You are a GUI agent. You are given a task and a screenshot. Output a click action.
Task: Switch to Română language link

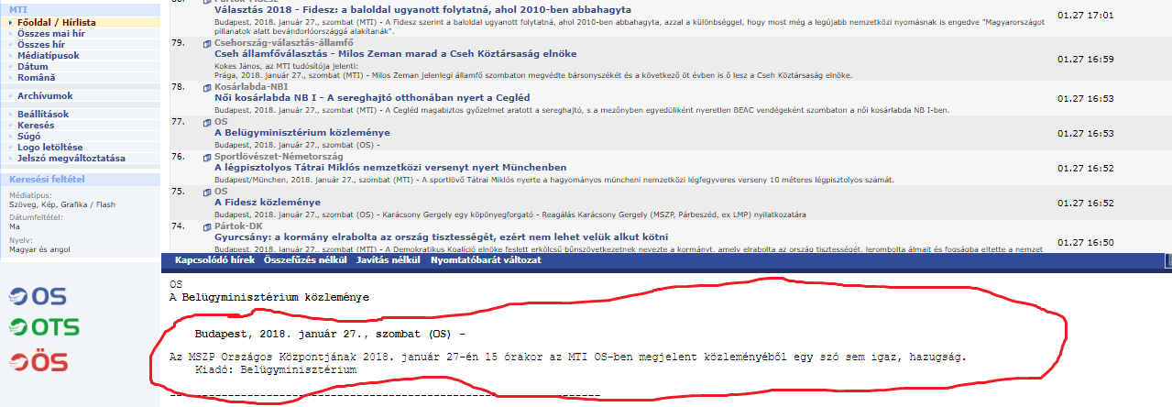(x=38, y=78)
